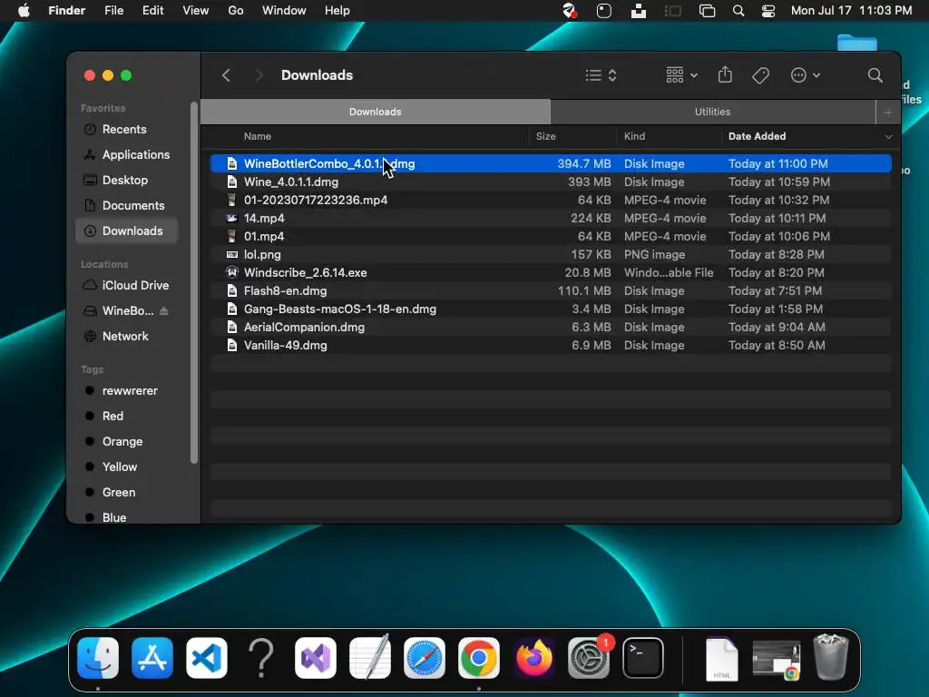Select file lol.png
Image resolution: width=929 pixels, height=697 pixels.
[x=551, y=255]
